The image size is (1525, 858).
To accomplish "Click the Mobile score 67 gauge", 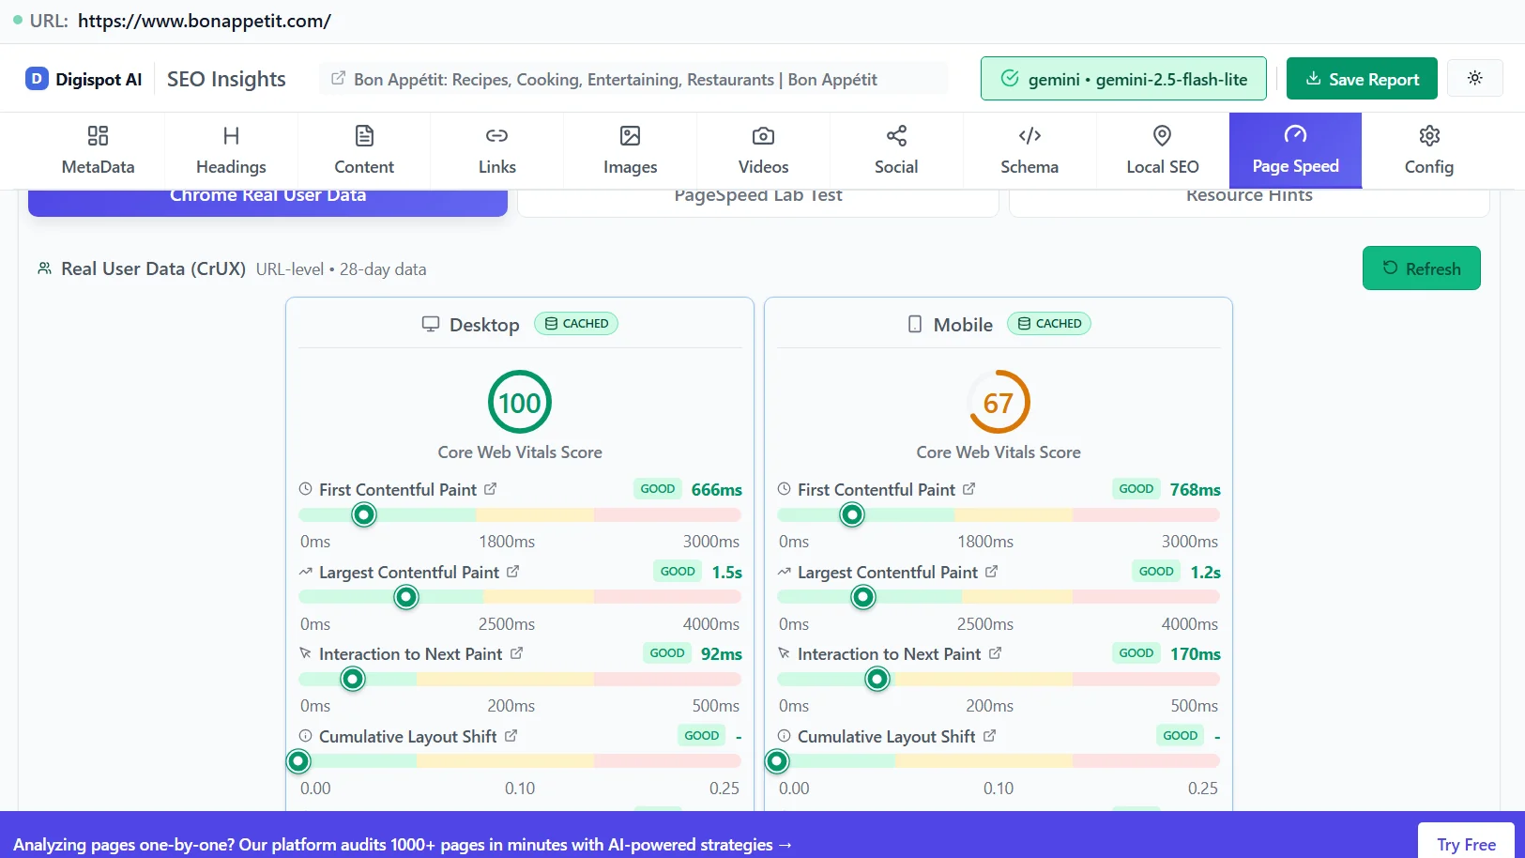I will point(999,403).
